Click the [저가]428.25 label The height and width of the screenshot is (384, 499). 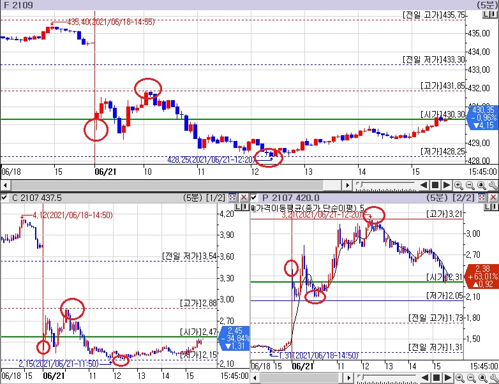442,151
